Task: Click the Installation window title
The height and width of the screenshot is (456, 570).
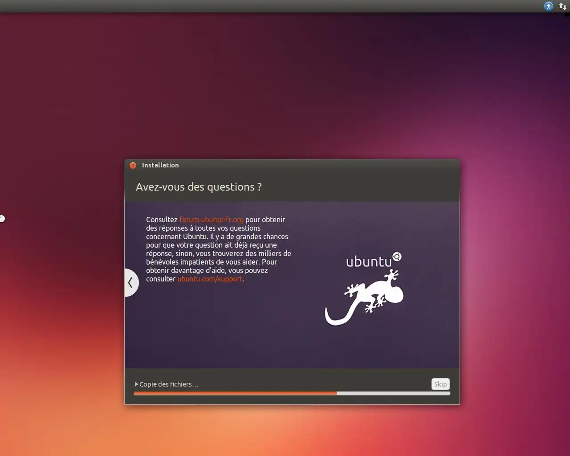Action: tap(160, 165)
